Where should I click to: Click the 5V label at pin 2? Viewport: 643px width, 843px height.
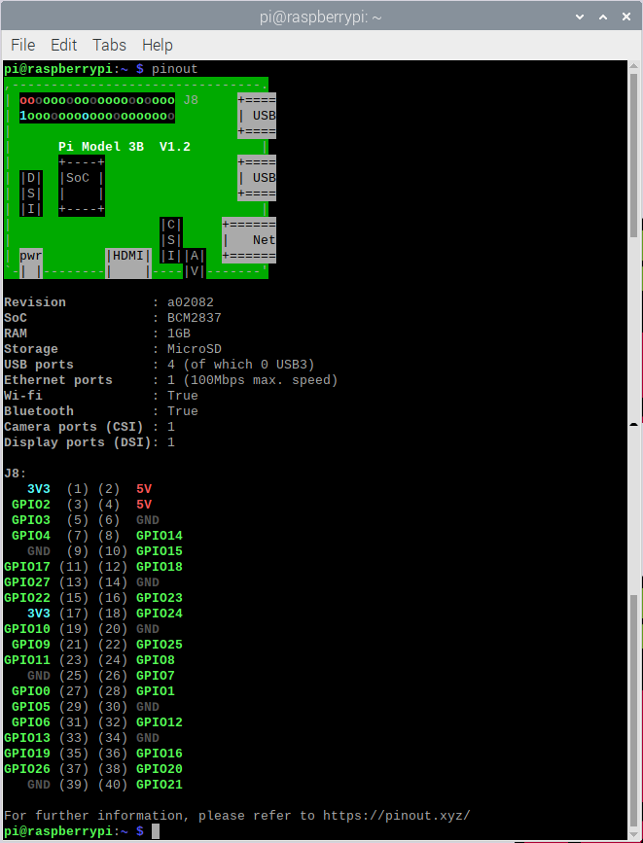pyautogui.click(x=144, y=489)
